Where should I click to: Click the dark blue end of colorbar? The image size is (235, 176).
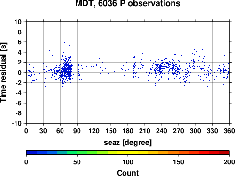click(x=31, y=152)
